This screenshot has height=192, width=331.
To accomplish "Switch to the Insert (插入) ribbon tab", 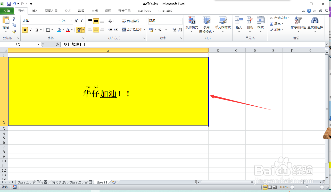I will (35, 11).
